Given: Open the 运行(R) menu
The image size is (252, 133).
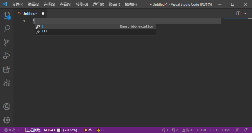Looking at the screenshot, I should (98, 4).
